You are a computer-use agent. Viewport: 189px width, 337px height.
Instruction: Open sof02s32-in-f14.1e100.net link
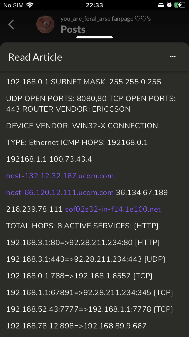coord(113,209)
